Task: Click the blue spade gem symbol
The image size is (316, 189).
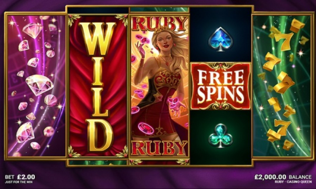Action: click(220, 39)
